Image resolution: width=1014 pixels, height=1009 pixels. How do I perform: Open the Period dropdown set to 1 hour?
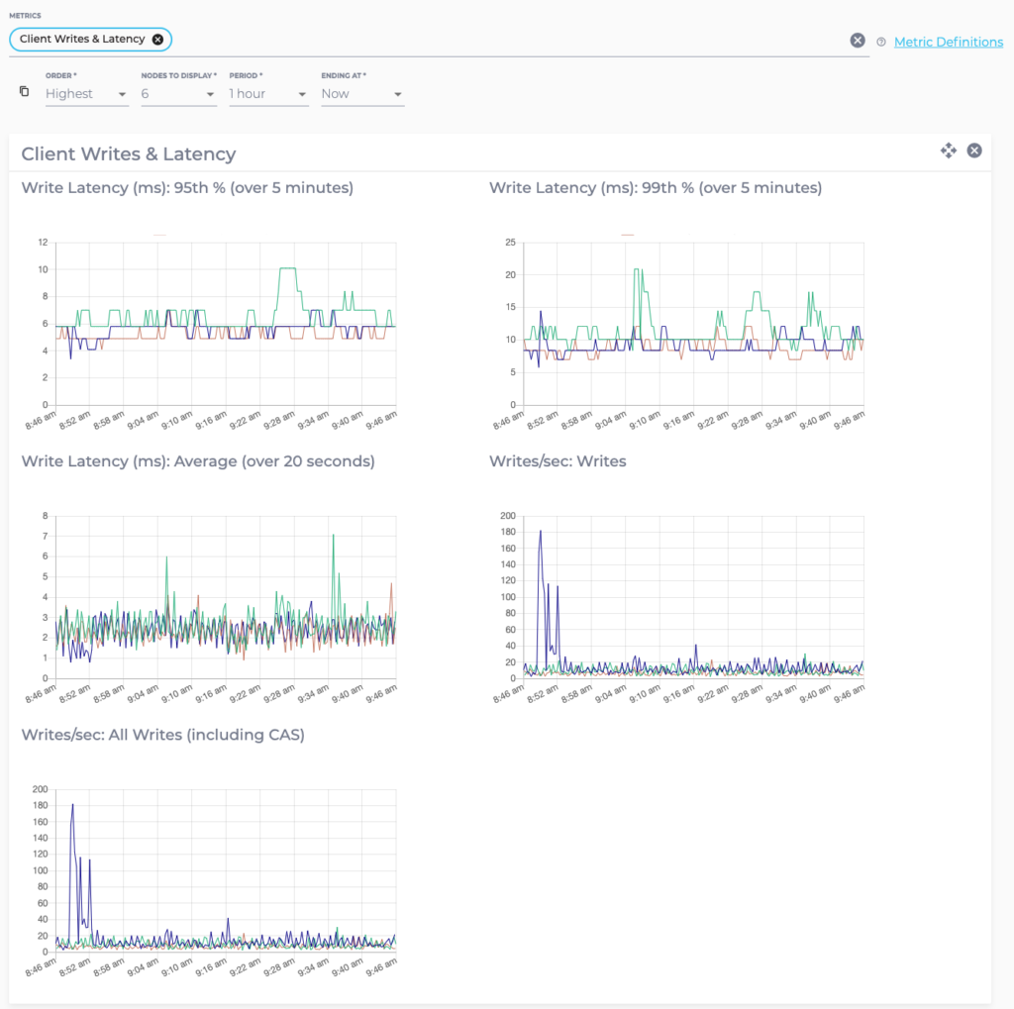click(x=267, y=93)
